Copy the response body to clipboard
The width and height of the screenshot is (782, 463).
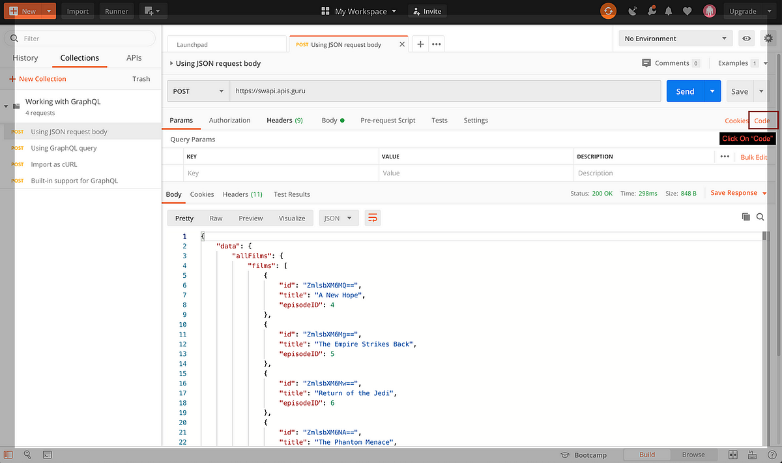[x=746, y=216]
